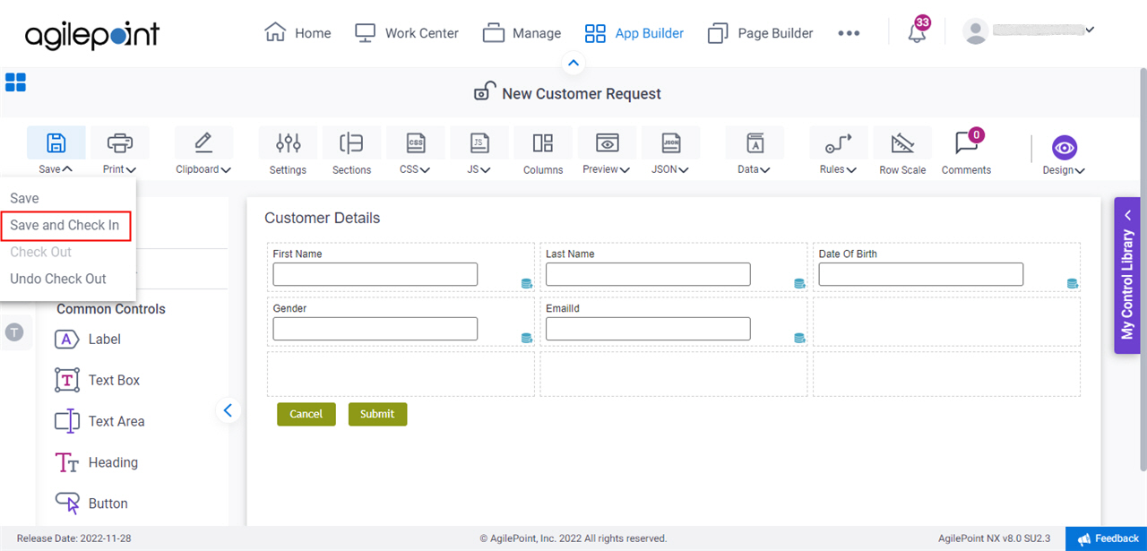Click the unlock icon beside form title
The height and width of the screenshot is (551, 1147).
click(x=484, y=92)
